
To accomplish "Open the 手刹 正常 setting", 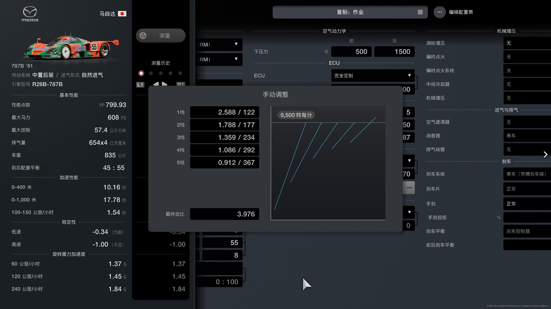I will coord(527,204).
